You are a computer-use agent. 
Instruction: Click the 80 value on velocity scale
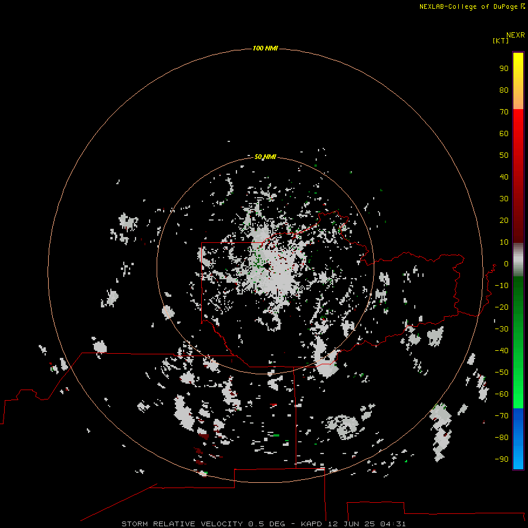point(504,90)
